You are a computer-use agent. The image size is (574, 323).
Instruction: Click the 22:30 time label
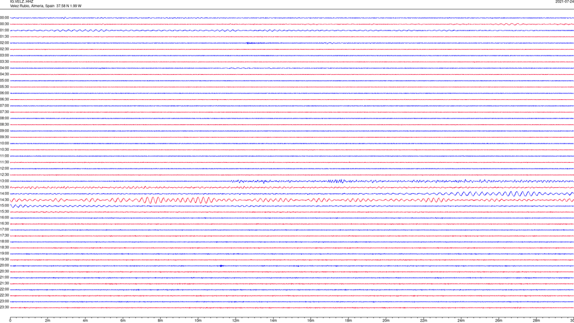pyautogui.click(x=4, y=295)
